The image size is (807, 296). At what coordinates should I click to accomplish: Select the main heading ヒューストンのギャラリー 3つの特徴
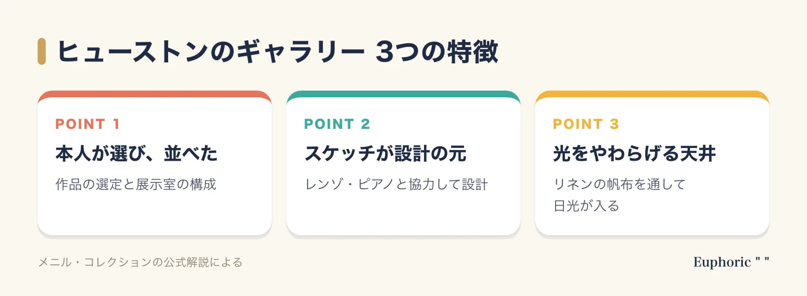click(278, 52)
